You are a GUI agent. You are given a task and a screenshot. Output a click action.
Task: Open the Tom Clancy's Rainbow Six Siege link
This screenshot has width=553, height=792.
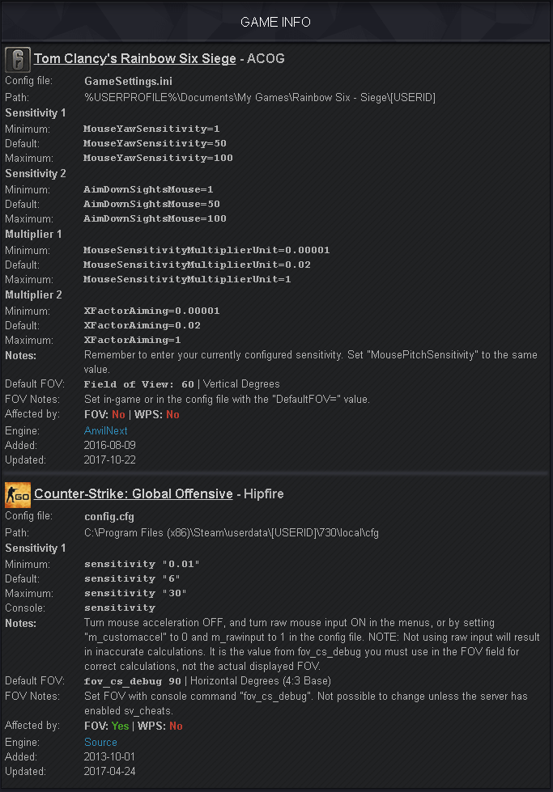[134, 58]
